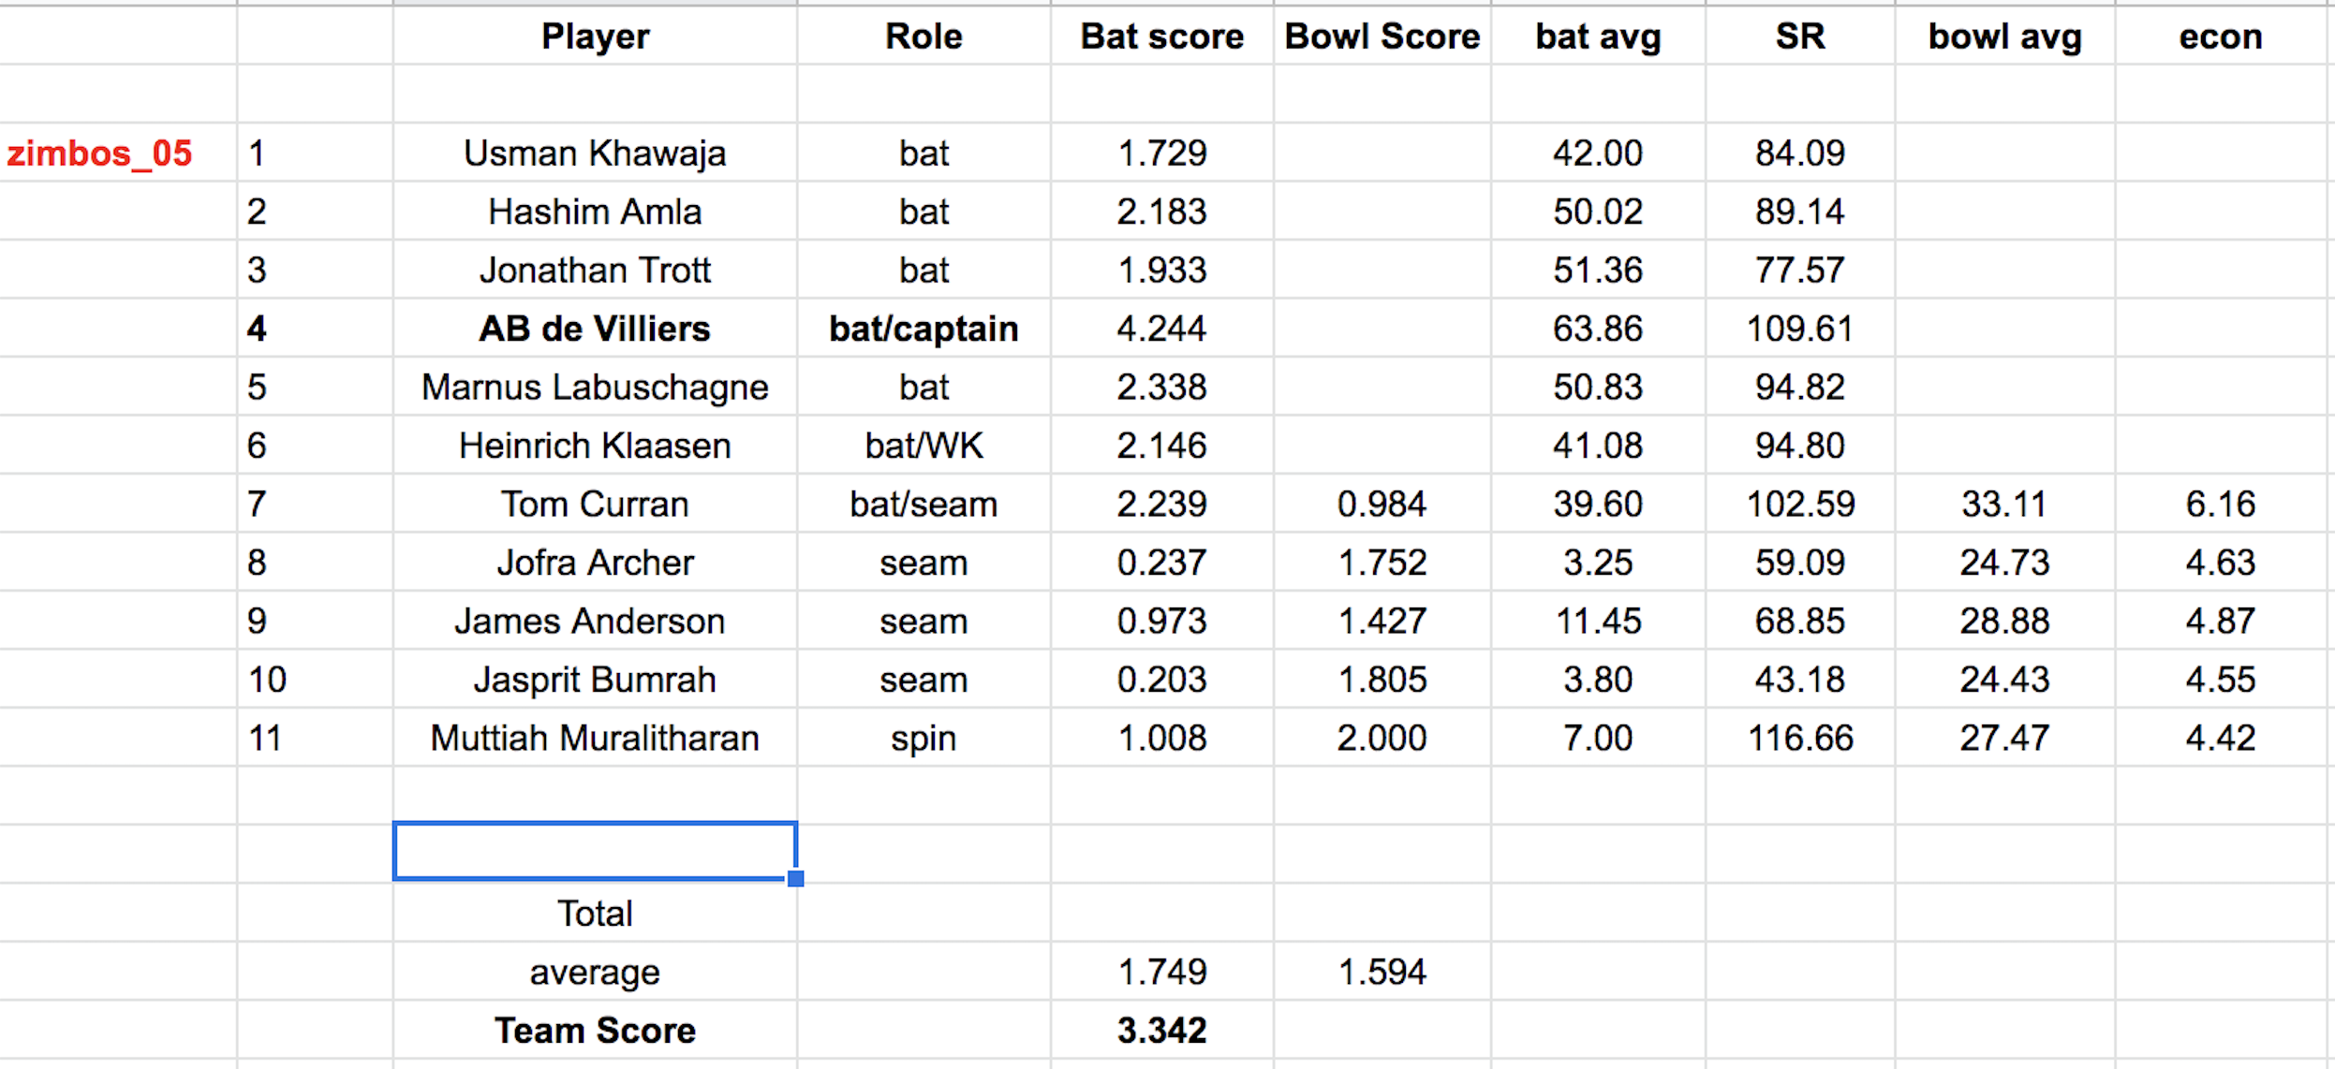The width and height of the screenshot is (2335, 1069).
Task: Click the bold AB de Villiers cell
Action: [x=595, y=329]
